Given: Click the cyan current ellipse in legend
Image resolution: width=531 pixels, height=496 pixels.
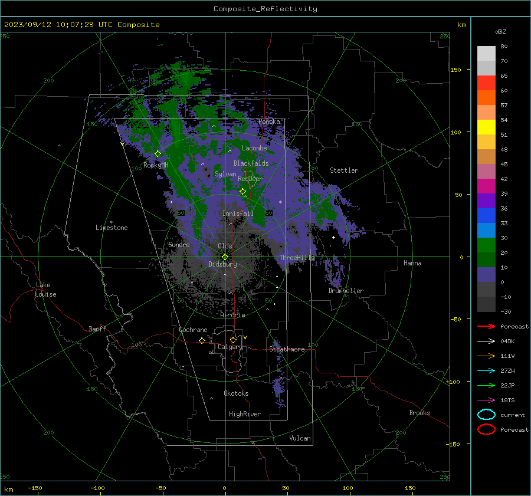Looking at the screenshot, I should pyautogui.click(x=486, y=415).
